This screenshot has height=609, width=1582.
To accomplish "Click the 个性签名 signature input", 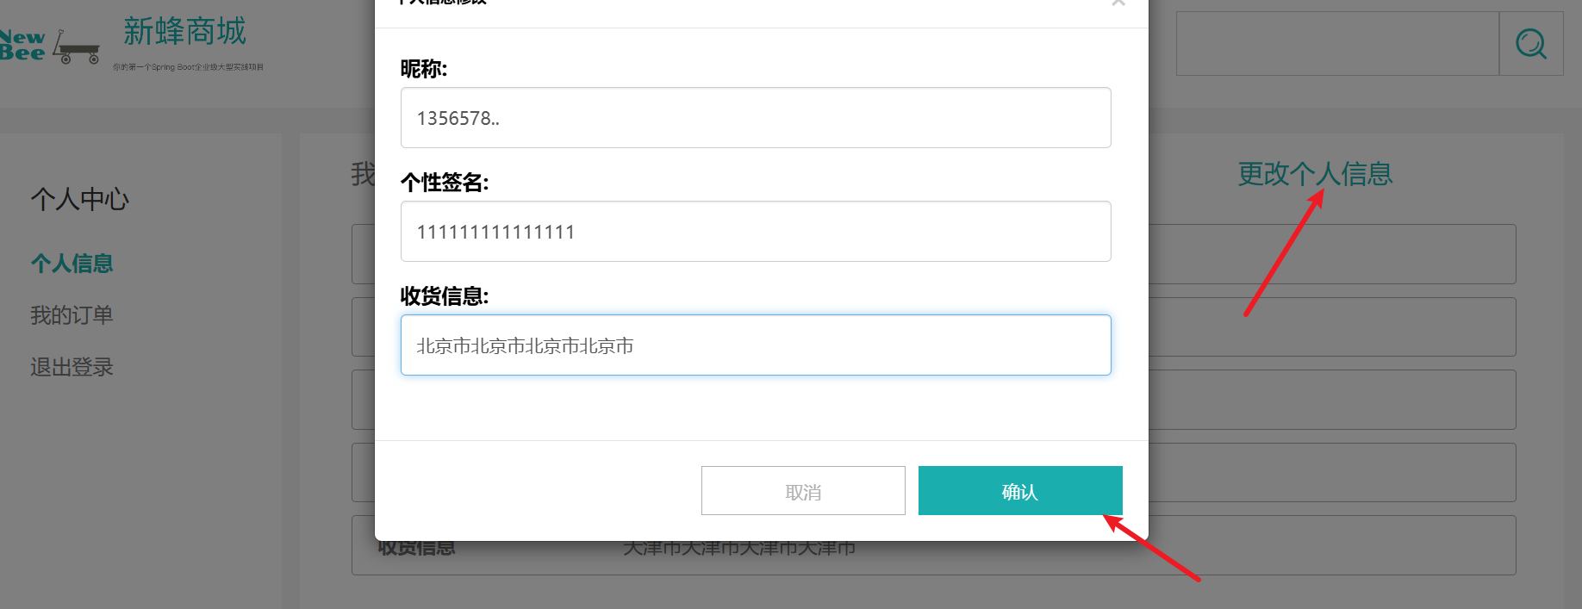I will coord(756,232).
